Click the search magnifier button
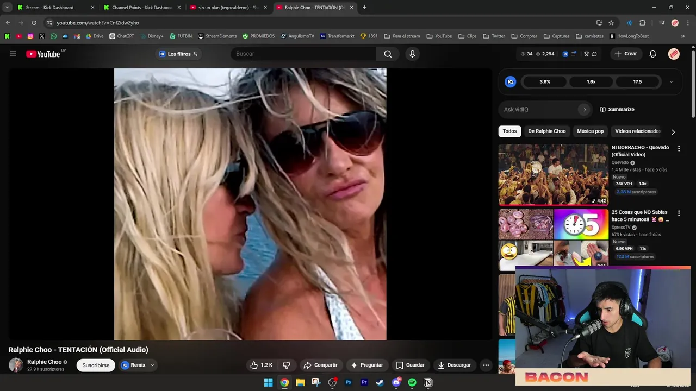The height and width of the screenshot is (391, 696). point(388,54)
